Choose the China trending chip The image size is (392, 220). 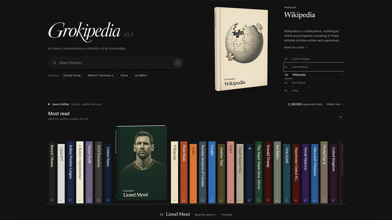(x=124, y=75)
